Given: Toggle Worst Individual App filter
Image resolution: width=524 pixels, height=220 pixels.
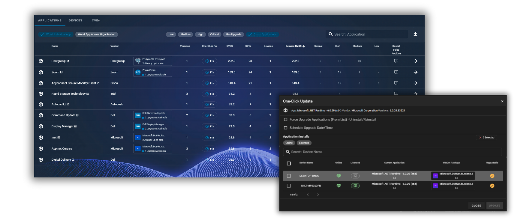Looking at the screenshot, I should 56,34.
